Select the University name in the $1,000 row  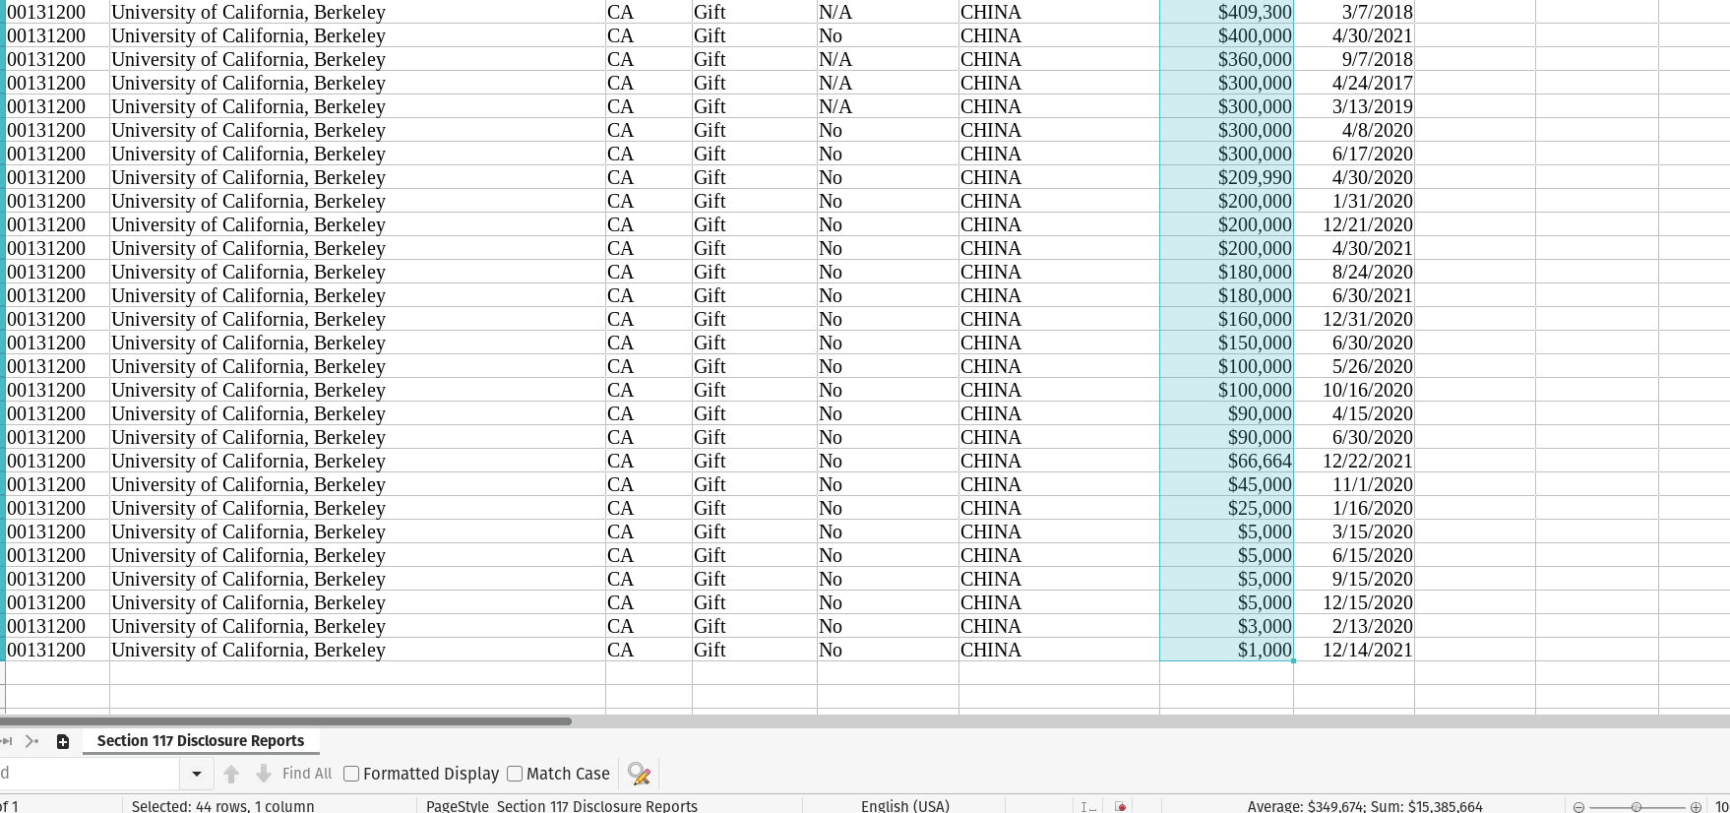click(357, 650)
